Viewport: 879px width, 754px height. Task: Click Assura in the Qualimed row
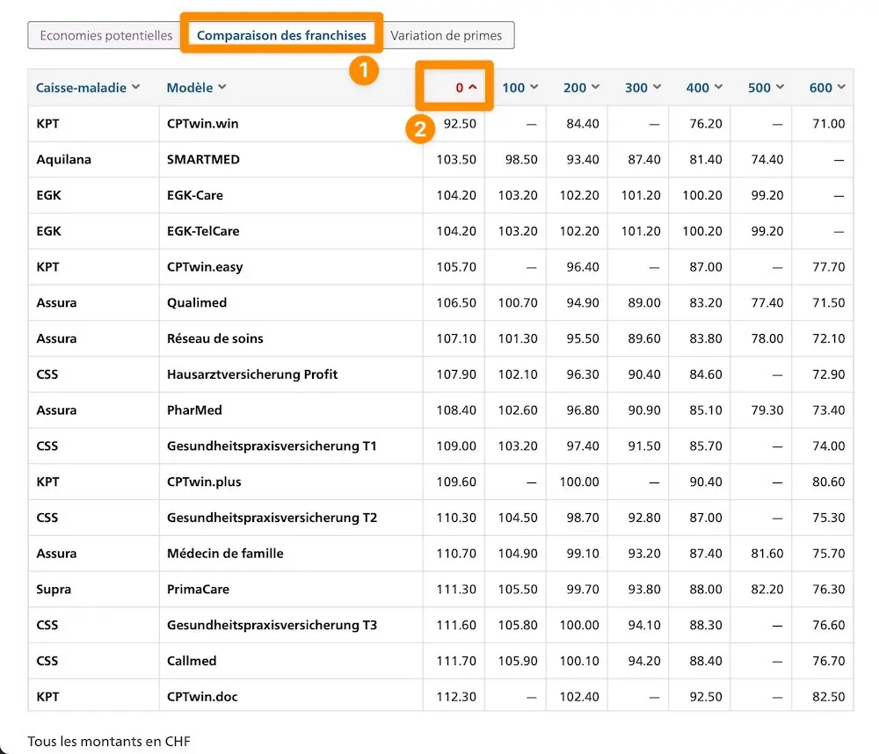tap(56, 302)
